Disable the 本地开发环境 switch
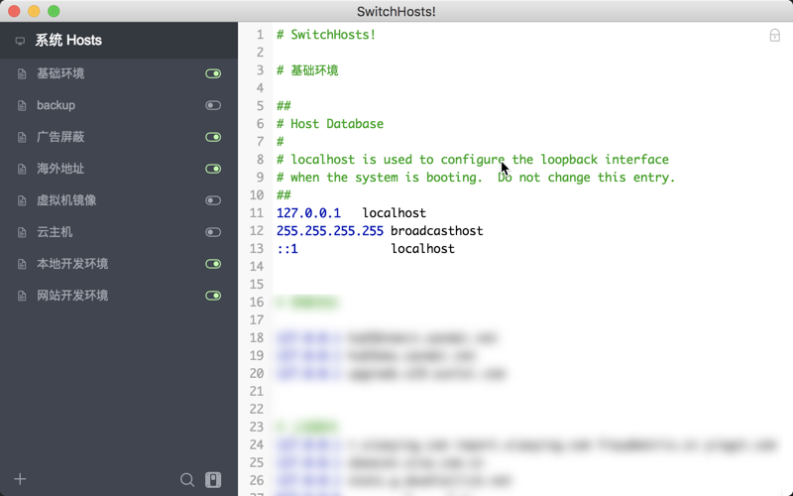This screenshot has height=496, width=793. 213,264
